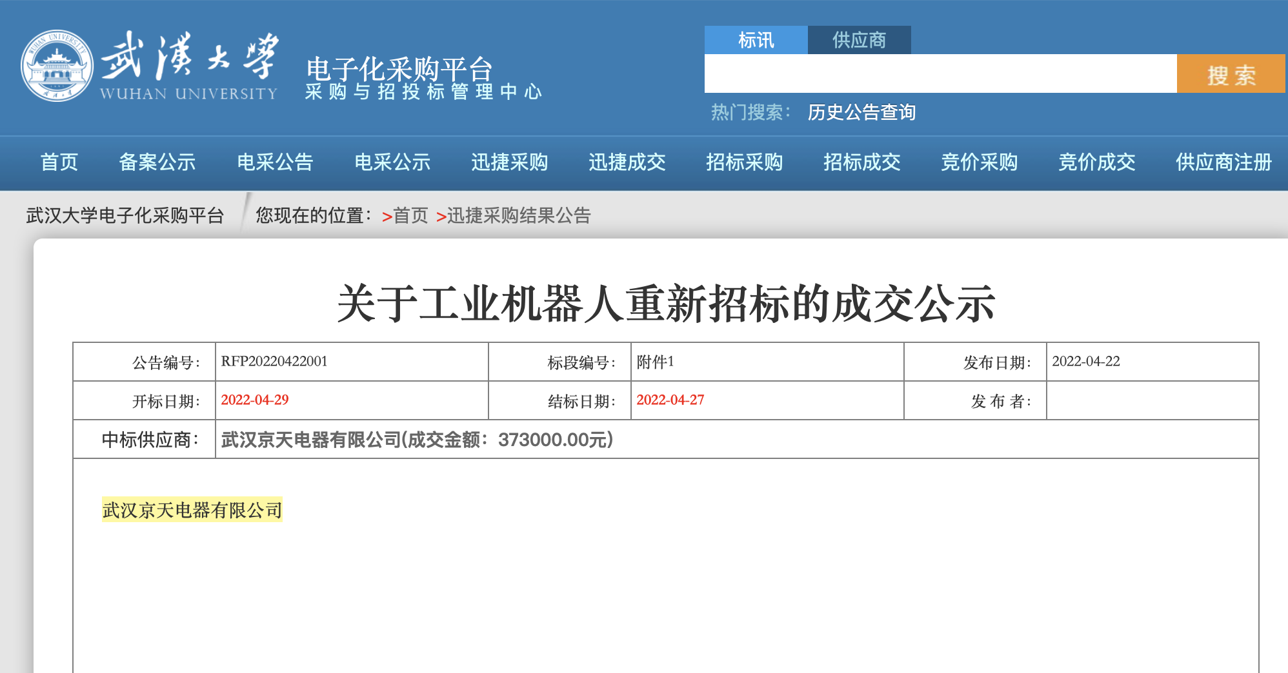Open the 招标成交 menu item
This screenshot has width=1288, height=673.
[862, 162]
